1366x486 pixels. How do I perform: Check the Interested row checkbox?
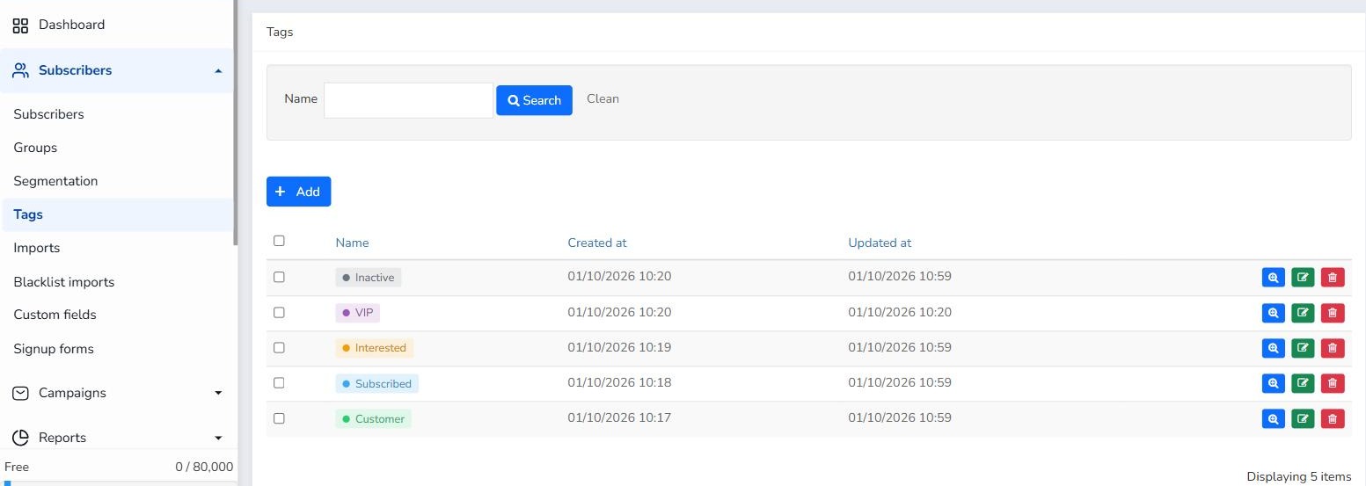click(279, 347)
